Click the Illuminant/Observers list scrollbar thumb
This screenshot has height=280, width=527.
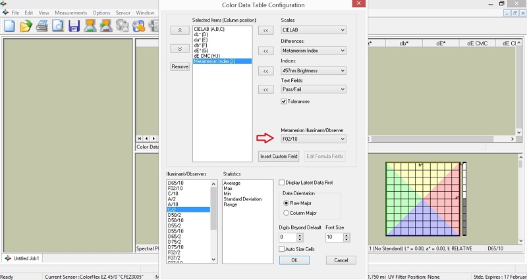coord(213,208)
